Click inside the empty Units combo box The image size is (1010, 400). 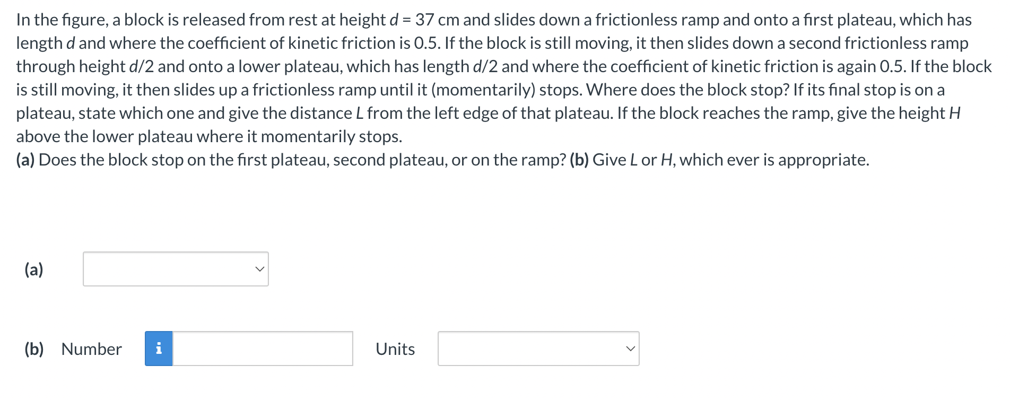tap(538, 349)
